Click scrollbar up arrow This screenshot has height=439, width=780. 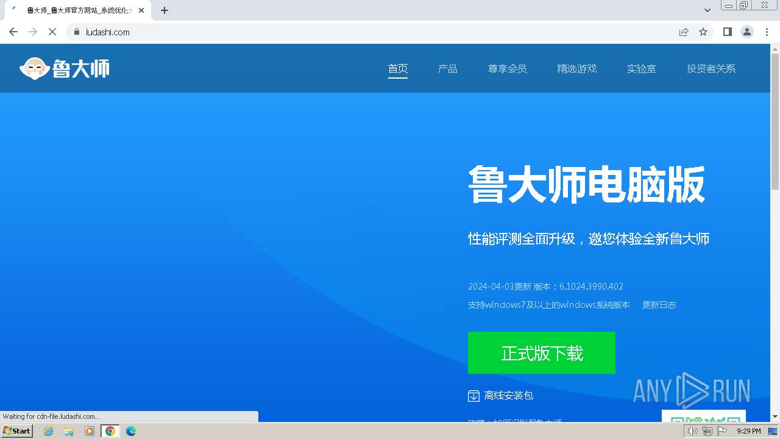pyautogui.click(x=775, y=48)
